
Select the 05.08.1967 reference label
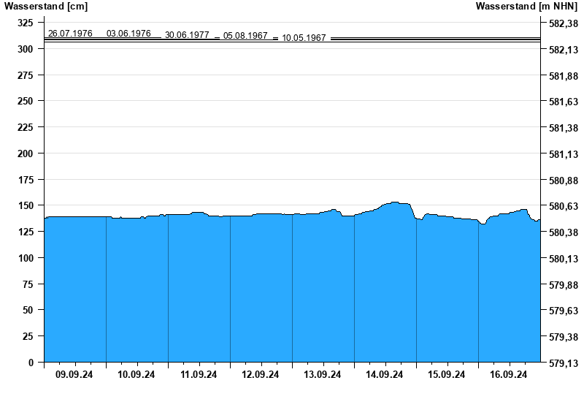[245, 36]
